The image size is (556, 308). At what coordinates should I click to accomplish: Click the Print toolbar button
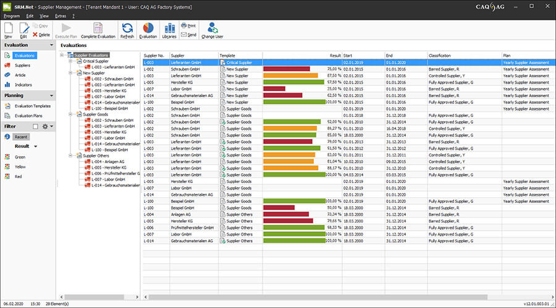point(188,26)
